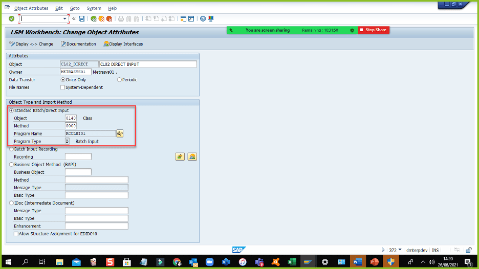Open the Help question mark icon
The image size is (479, 269).
(x=203, y=19)
